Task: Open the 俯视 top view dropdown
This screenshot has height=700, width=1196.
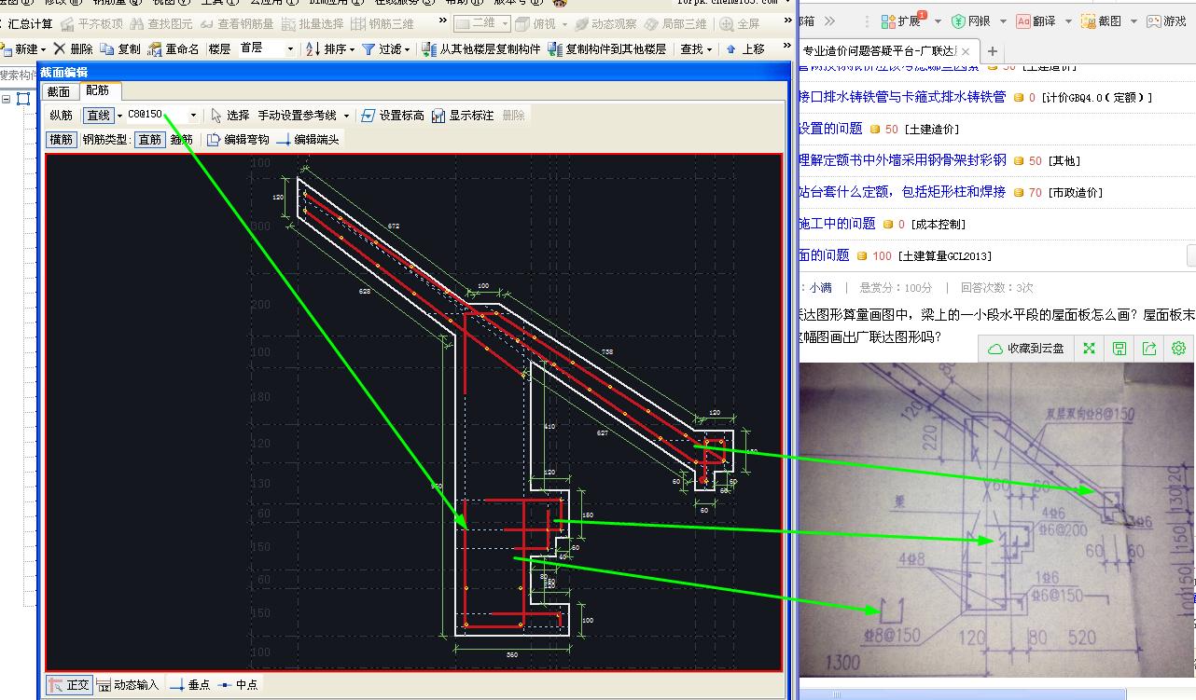Action: point(540,24)
